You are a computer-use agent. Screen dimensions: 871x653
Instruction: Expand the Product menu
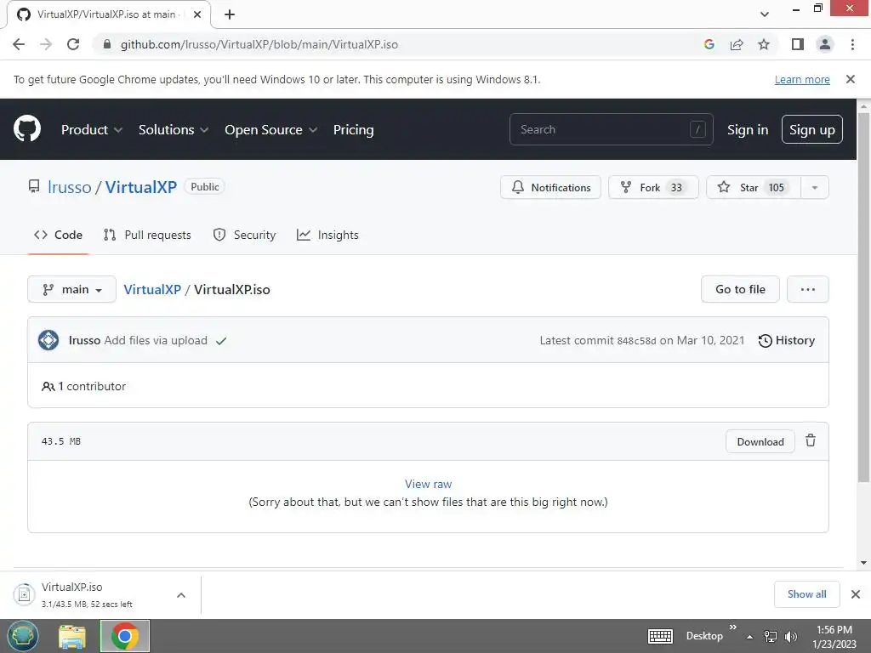coord(92,129)
